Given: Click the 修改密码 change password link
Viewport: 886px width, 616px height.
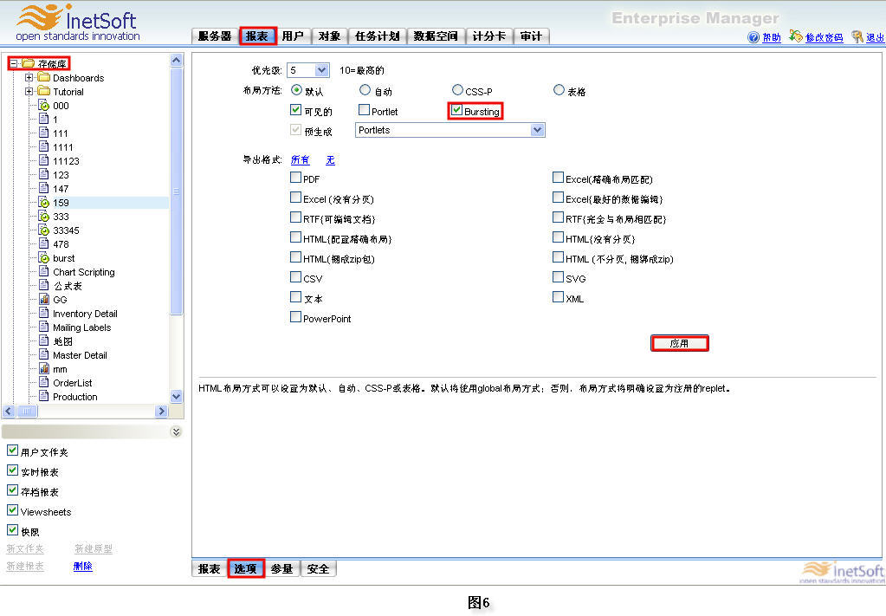Looking at the screenshot, I should click(824, 37).
